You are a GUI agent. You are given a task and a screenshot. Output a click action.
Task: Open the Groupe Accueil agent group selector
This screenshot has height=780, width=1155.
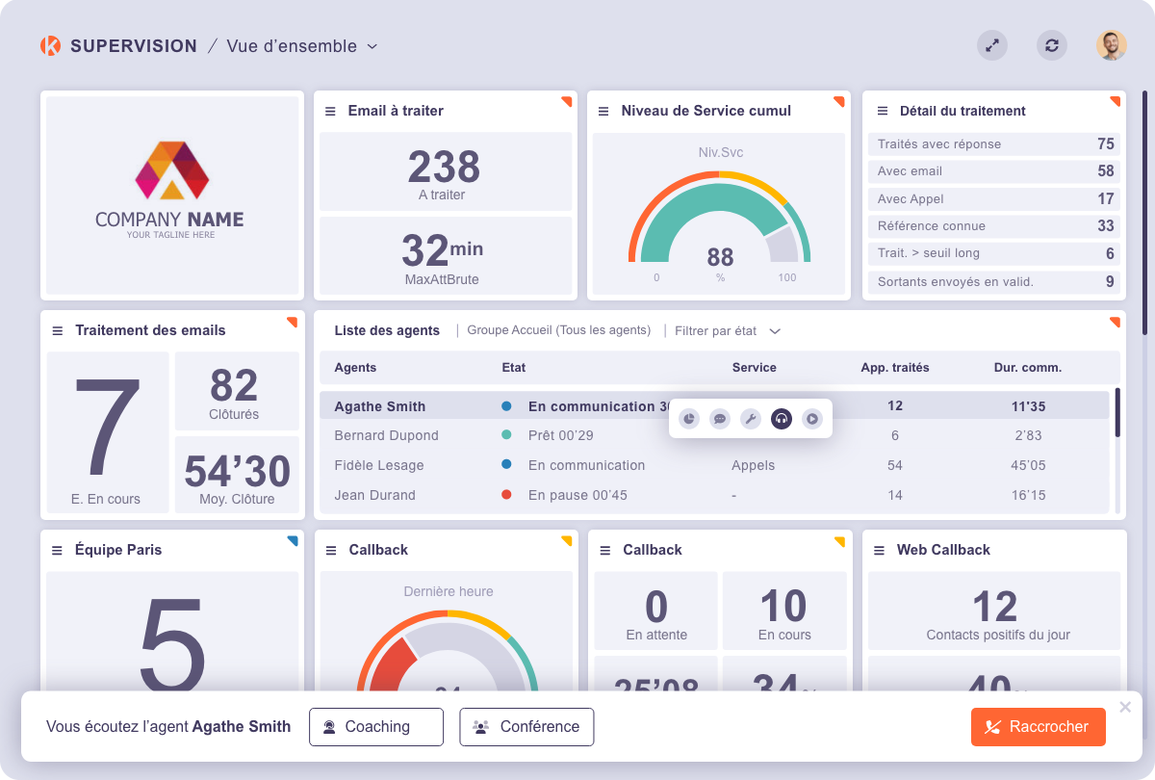(556, 330)
